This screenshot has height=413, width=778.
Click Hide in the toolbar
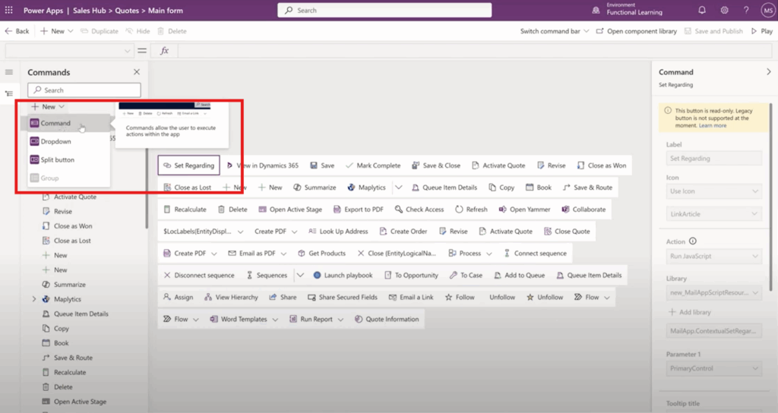[x=138, y=30]
